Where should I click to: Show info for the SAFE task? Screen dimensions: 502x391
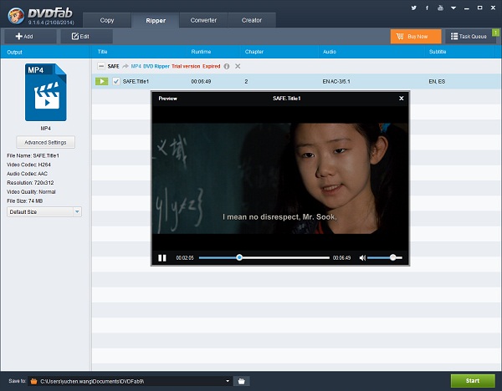227,66
